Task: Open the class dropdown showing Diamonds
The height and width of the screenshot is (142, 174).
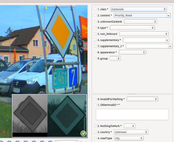Action: 138,9
